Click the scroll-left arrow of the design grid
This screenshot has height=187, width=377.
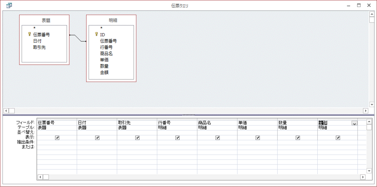40,177
